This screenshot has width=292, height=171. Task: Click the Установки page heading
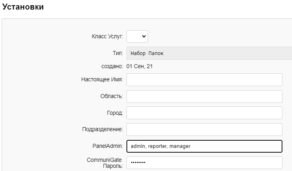(23, 7)
